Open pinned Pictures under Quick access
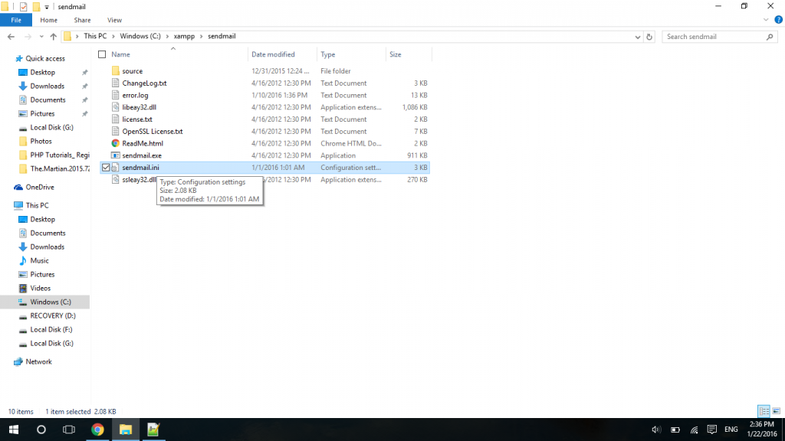 pyautogui.click(x=42, y=114)
